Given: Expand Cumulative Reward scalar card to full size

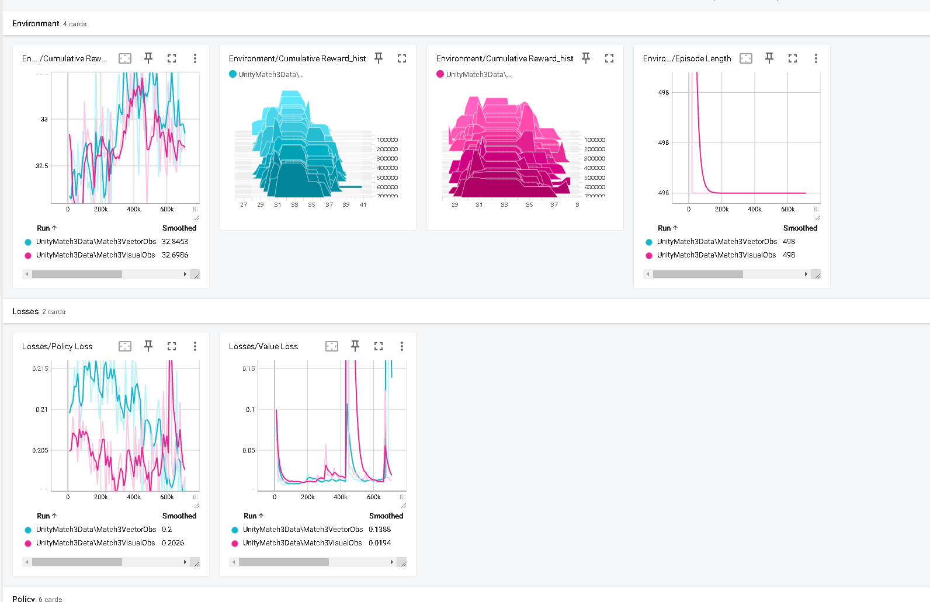Looking at the screenshot, I should pos(172,58).
